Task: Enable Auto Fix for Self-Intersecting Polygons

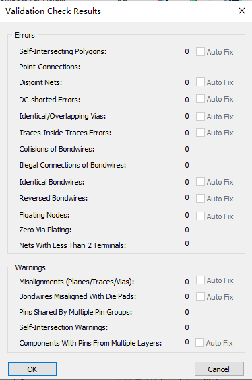Action: pos(200,52)
